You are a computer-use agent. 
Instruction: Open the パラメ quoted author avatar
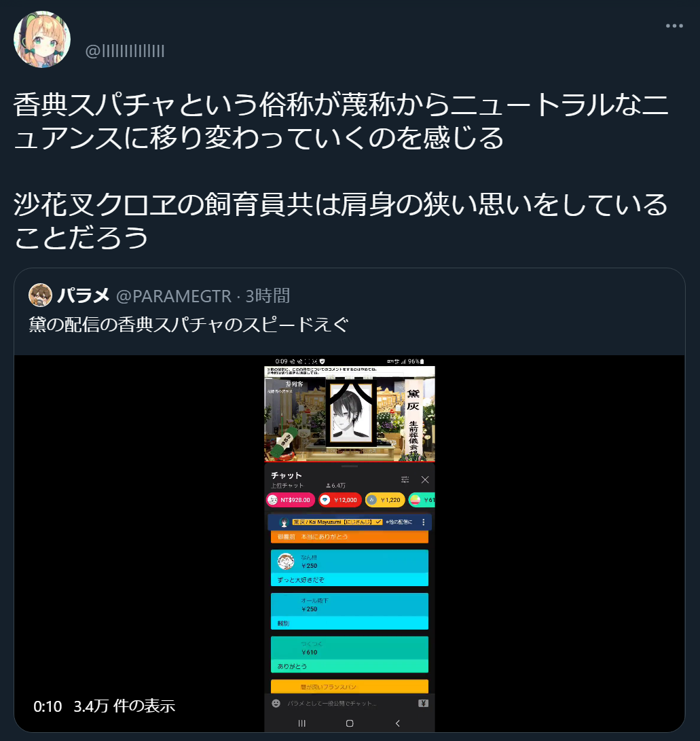pyautogui.click(x=40, y=295)
